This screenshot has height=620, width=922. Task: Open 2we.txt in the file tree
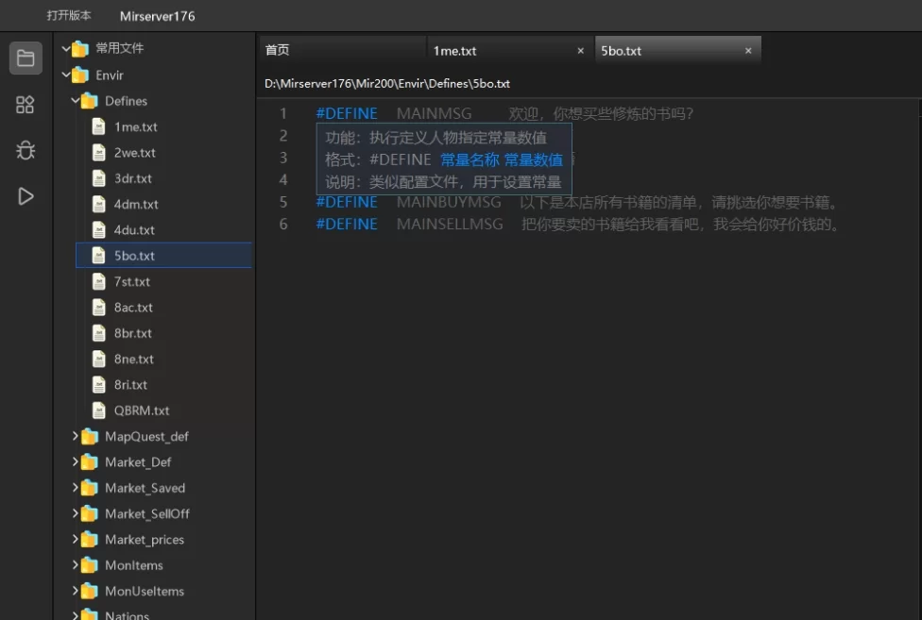135,153
